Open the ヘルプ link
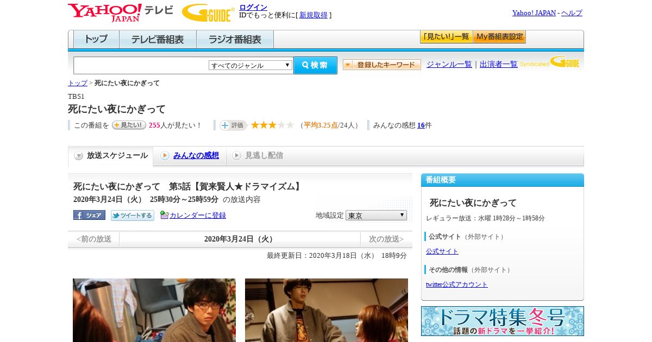 pos(572,13)
